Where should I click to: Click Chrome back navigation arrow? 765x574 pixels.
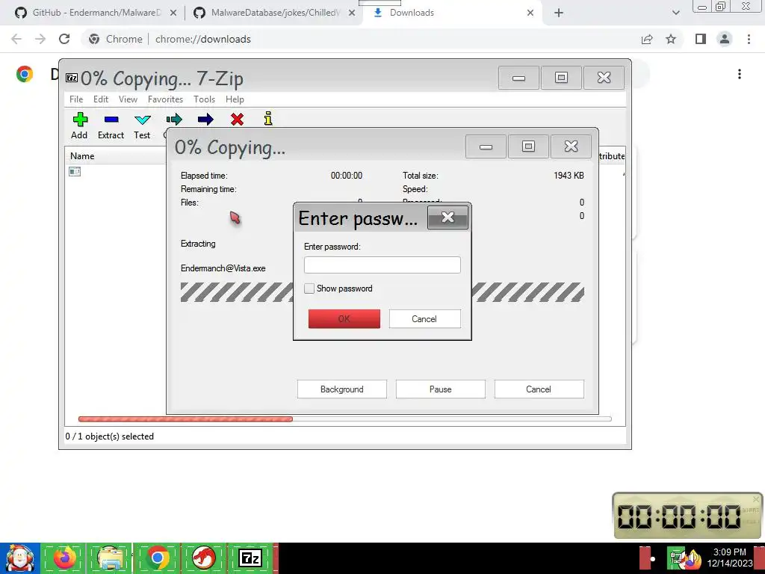(x=16, y=39)
